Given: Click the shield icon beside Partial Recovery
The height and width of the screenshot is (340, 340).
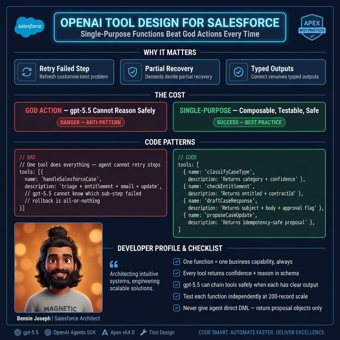Looking at the screenshot, I should pos(132,72).
